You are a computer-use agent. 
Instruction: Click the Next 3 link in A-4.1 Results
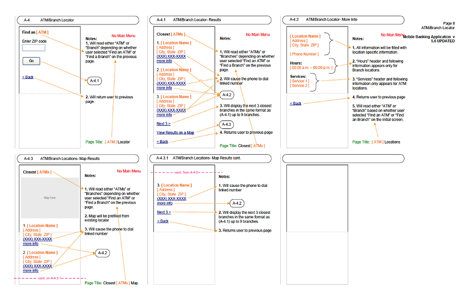164,124
